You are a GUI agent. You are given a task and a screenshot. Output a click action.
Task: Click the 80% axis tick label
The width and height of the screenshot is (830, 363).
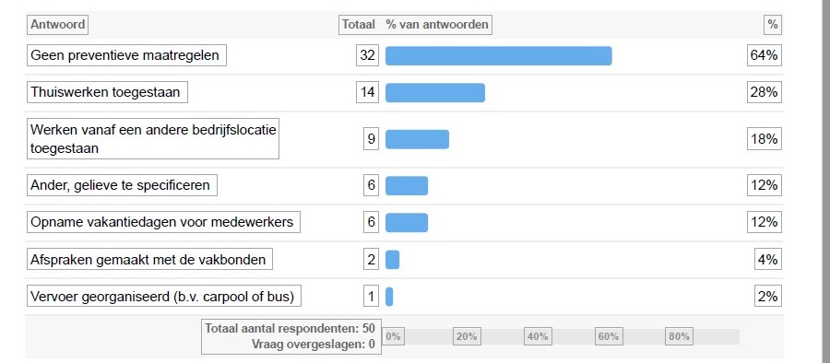pyautogui.click(x=679, y=336)
